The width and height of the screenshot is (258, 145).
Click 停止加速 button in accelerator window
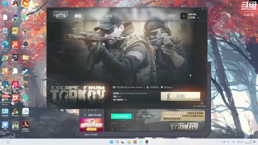pyautogui.click(x=146, y=116)
